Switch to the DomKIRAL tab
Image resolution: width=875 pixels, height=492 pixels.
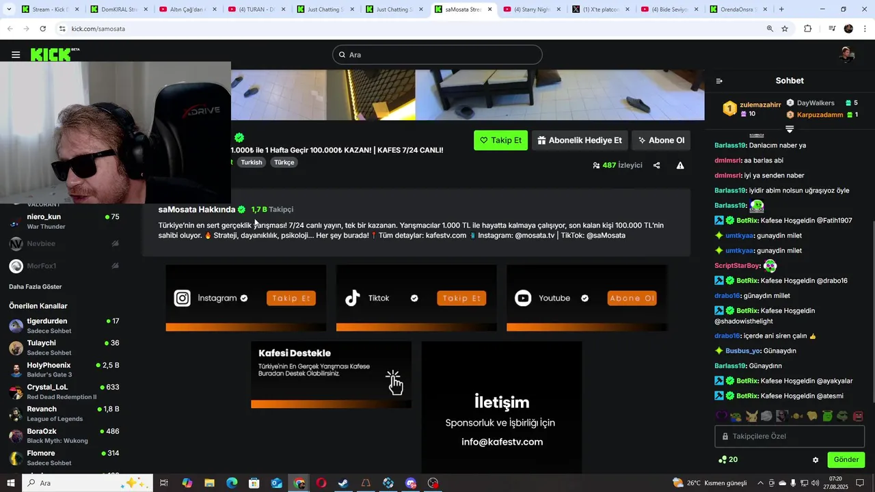[120, 10]
